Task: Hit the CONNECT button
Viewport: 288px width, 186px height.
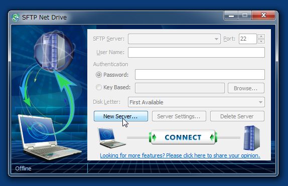Action: click(x=183, y=137)
